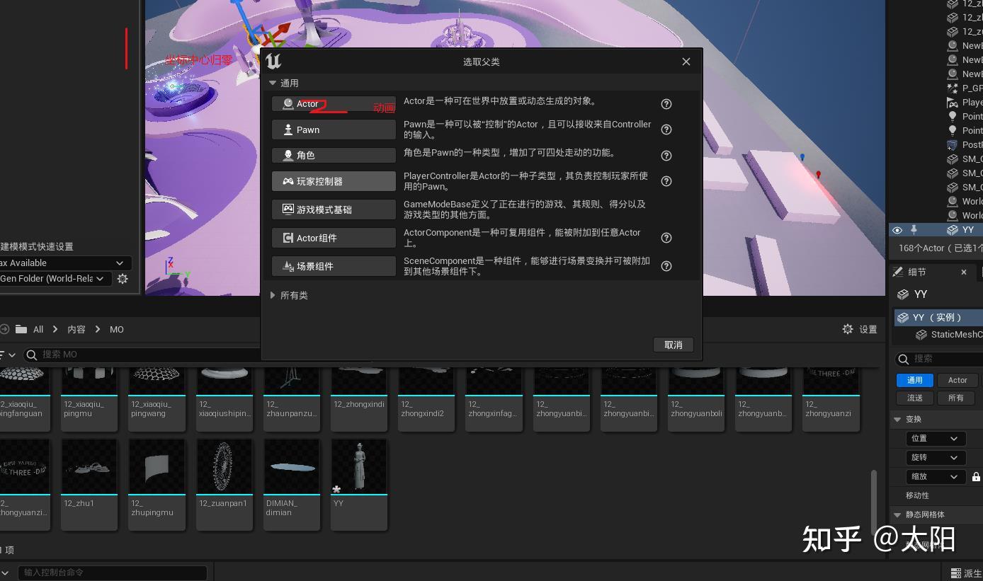Click the 取消 (Cancel) button in the dialog
Image resolution: width=983 pixels, height=581 pixels.
pyautogui.click(x=672, y=345)
